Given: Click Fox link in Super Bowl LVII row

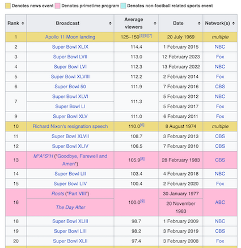Looking at the screenshot, I should pos(220,57).
